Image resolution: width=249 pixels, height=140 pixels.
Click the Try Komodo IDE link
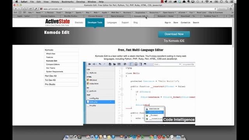(174, 41)
